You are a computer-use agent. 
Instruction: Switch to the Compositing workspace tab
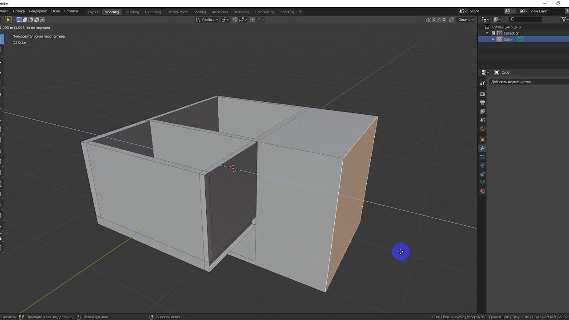point(265,12)
